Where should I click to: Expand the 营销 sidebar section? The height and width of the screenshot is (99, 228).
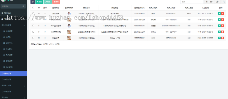(13, 97)
